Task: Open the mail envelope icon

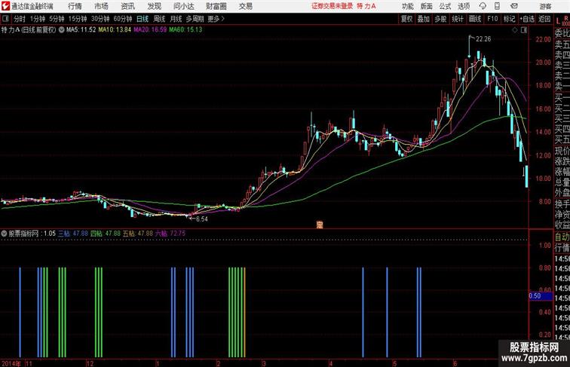Action: click(514, 6)
